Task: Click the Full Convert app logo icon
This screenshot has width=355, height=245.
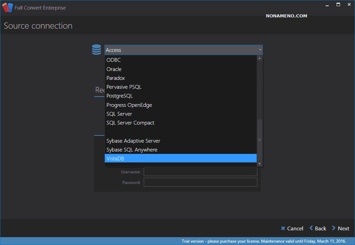Action: 7,8
